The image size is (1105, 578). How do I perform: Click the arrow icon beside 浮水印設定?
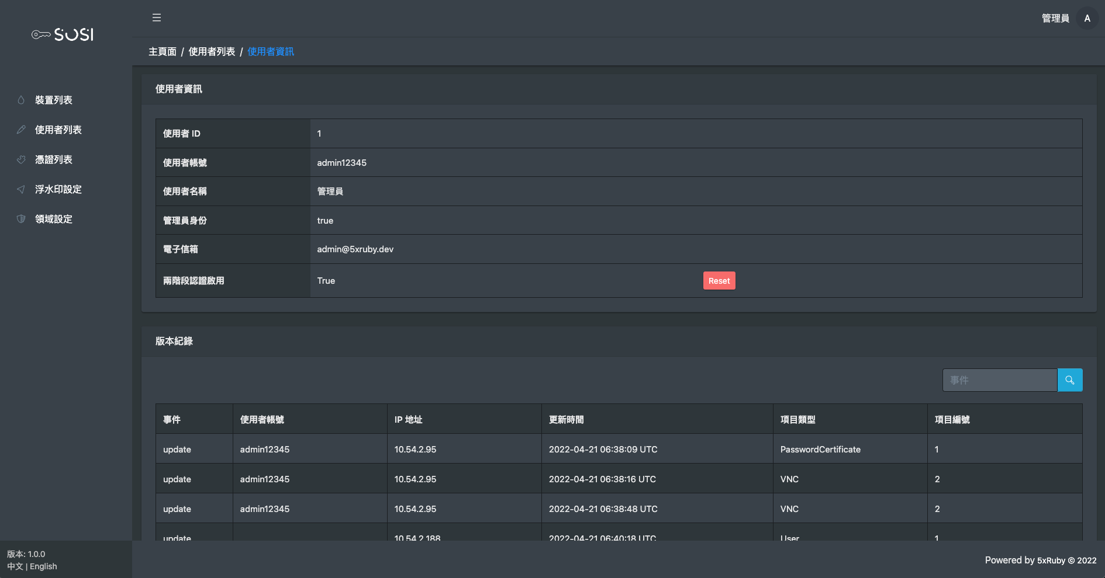pyautogui.click(x=21, y=189)
